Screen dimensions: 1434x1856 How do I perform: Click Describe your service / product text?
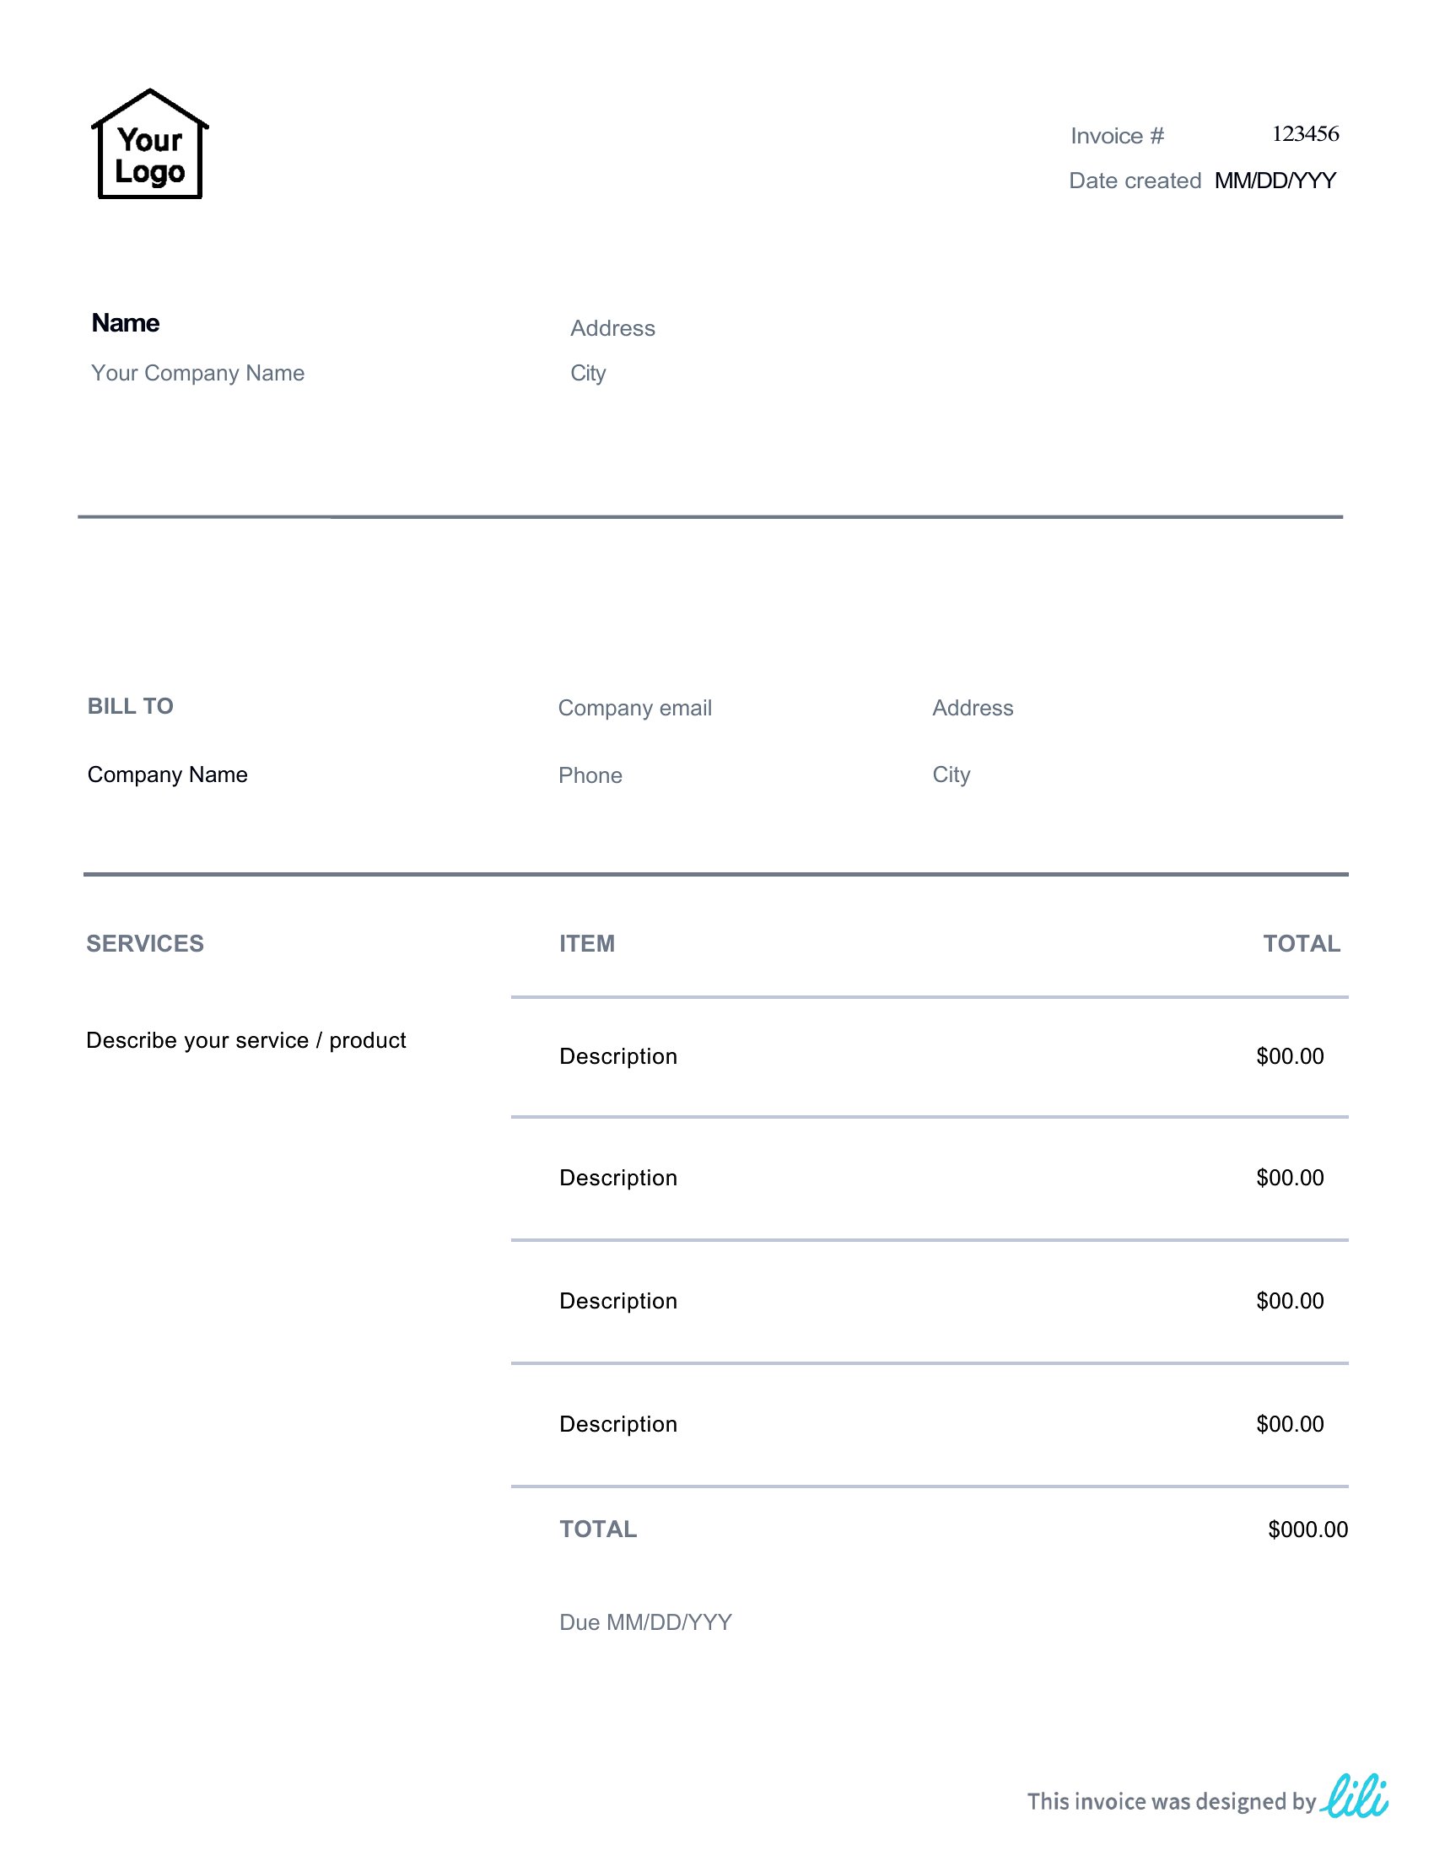pos(245,1040)
